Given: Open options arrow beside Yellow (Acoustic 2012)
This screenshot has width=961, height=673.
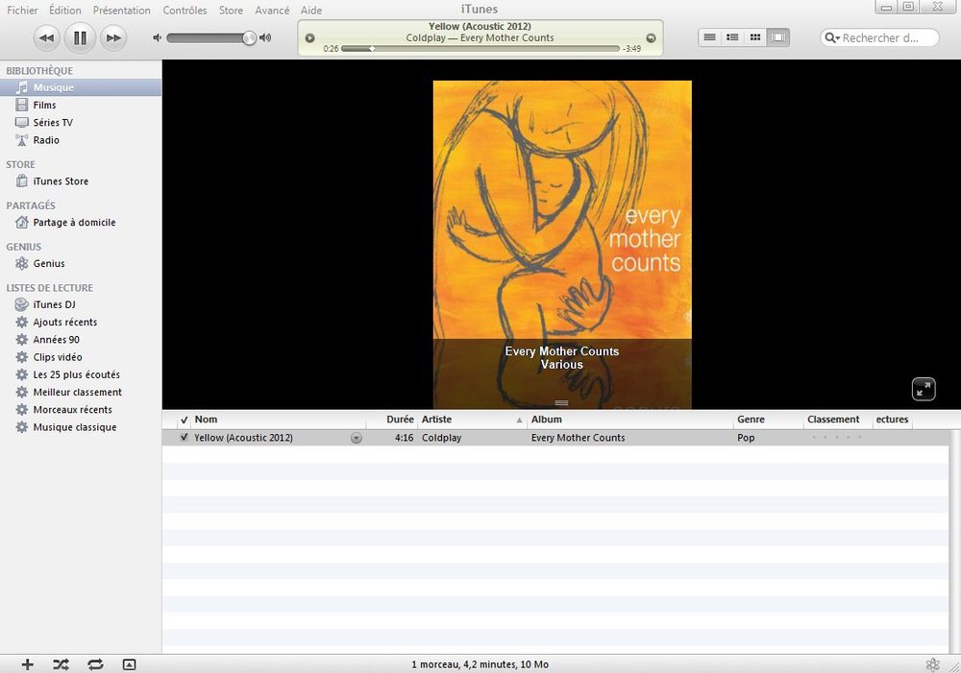Looking at the screenshot, I should 357,438.
